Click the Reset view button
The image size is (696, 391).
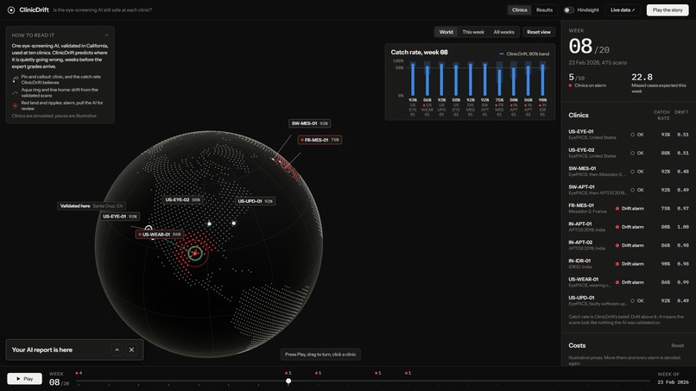[x=539, y=32]
